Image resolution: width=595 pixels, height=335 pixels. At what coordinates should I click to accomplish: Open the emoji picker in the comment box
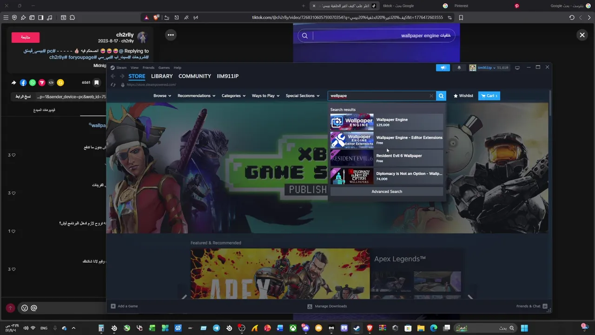[x=25, y=308]
